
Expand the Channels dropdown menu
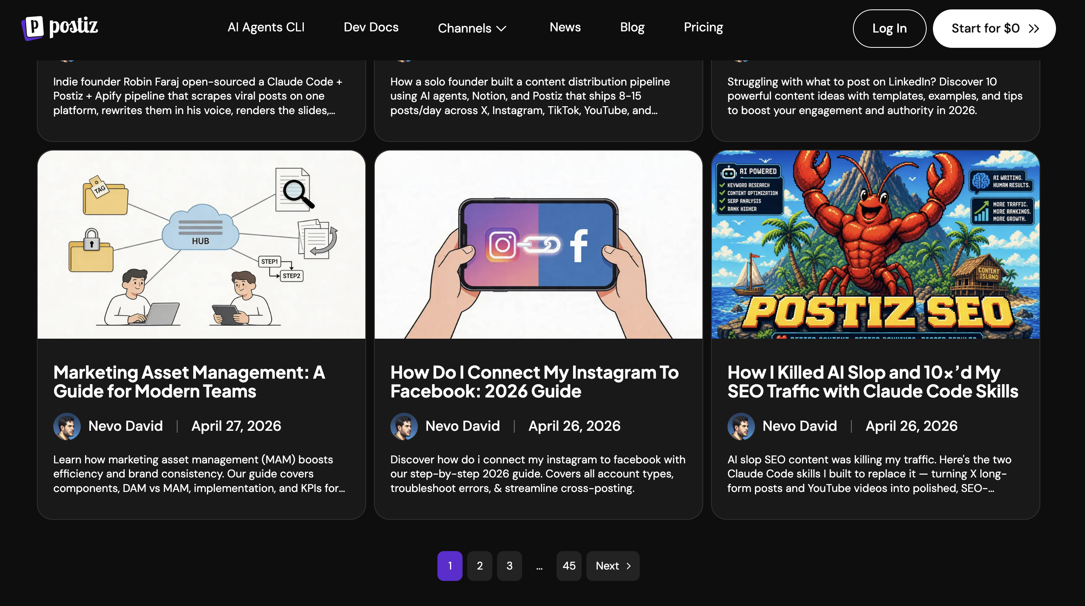pyautogui.click(x=472, y=28)
